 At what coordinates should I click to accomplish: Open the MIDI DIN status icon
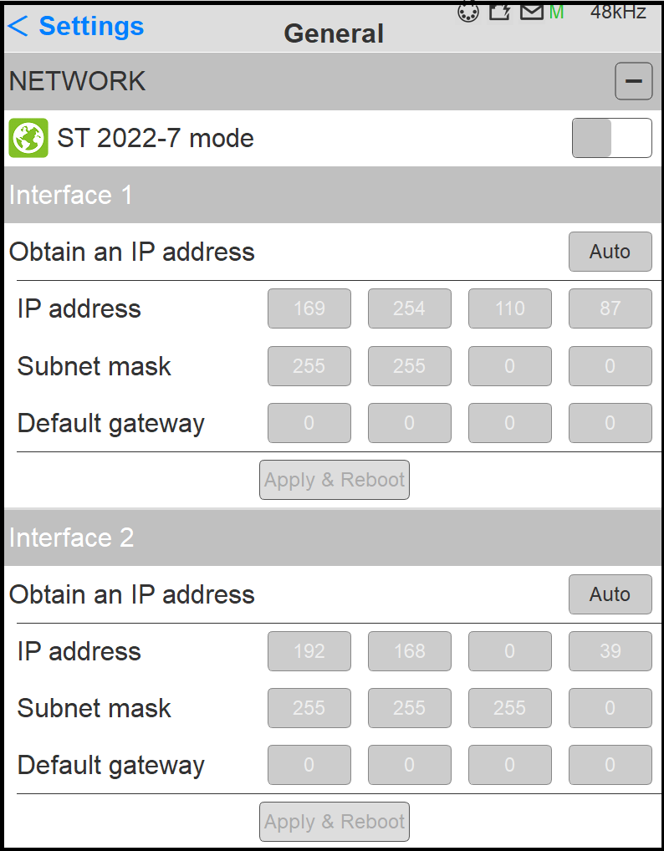click(x=467, y=12)
